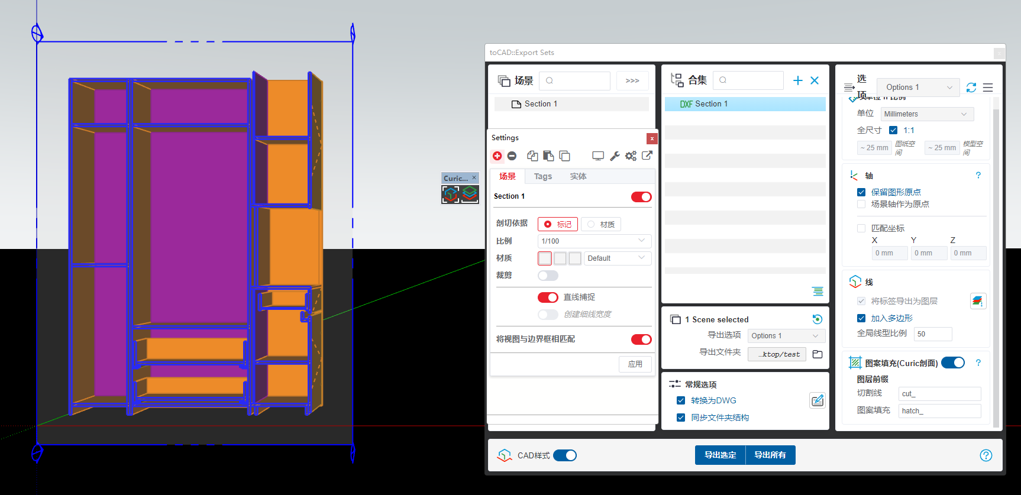This screenshot has width=1021, height=495.
Task: Expand the Millimeters unit dropdown
Action: coord(926,114)
